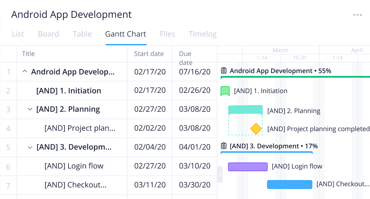Image resolution: width=370 pixels, height=199 pixels.
Task: Open the [AND] Login flow task
Action: [74, 166]
